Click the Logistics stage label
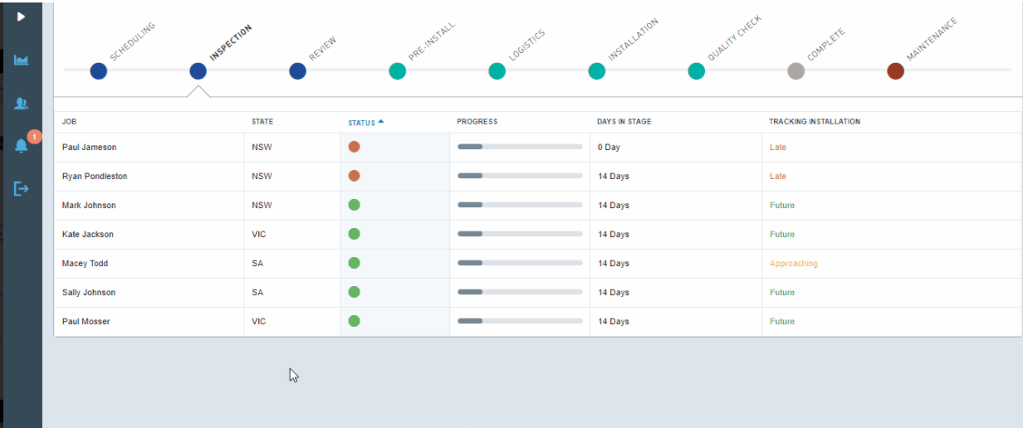The width and height of the screenshot is (1023, 428). click(526, 45)
